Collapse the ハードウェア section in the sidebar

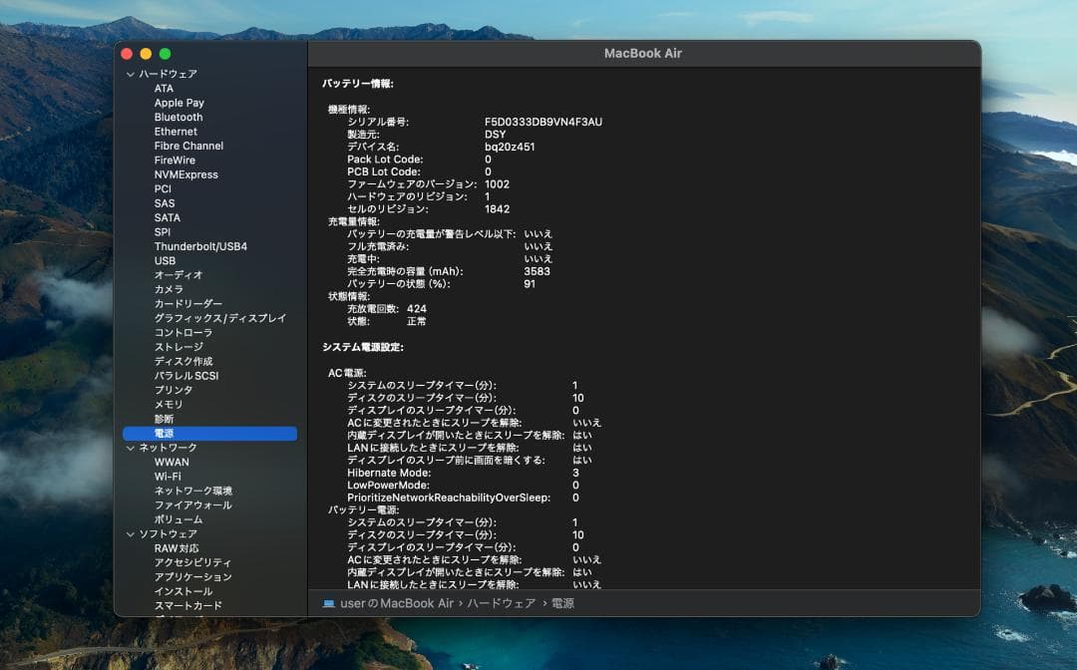pos(131,74)
